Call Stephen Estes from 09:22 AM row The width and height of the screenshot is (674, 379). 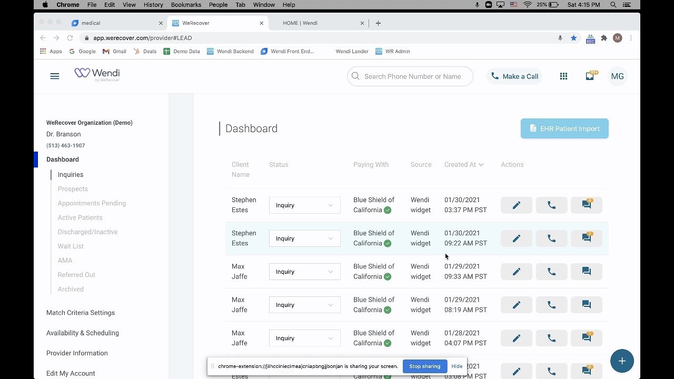(551, 238)
